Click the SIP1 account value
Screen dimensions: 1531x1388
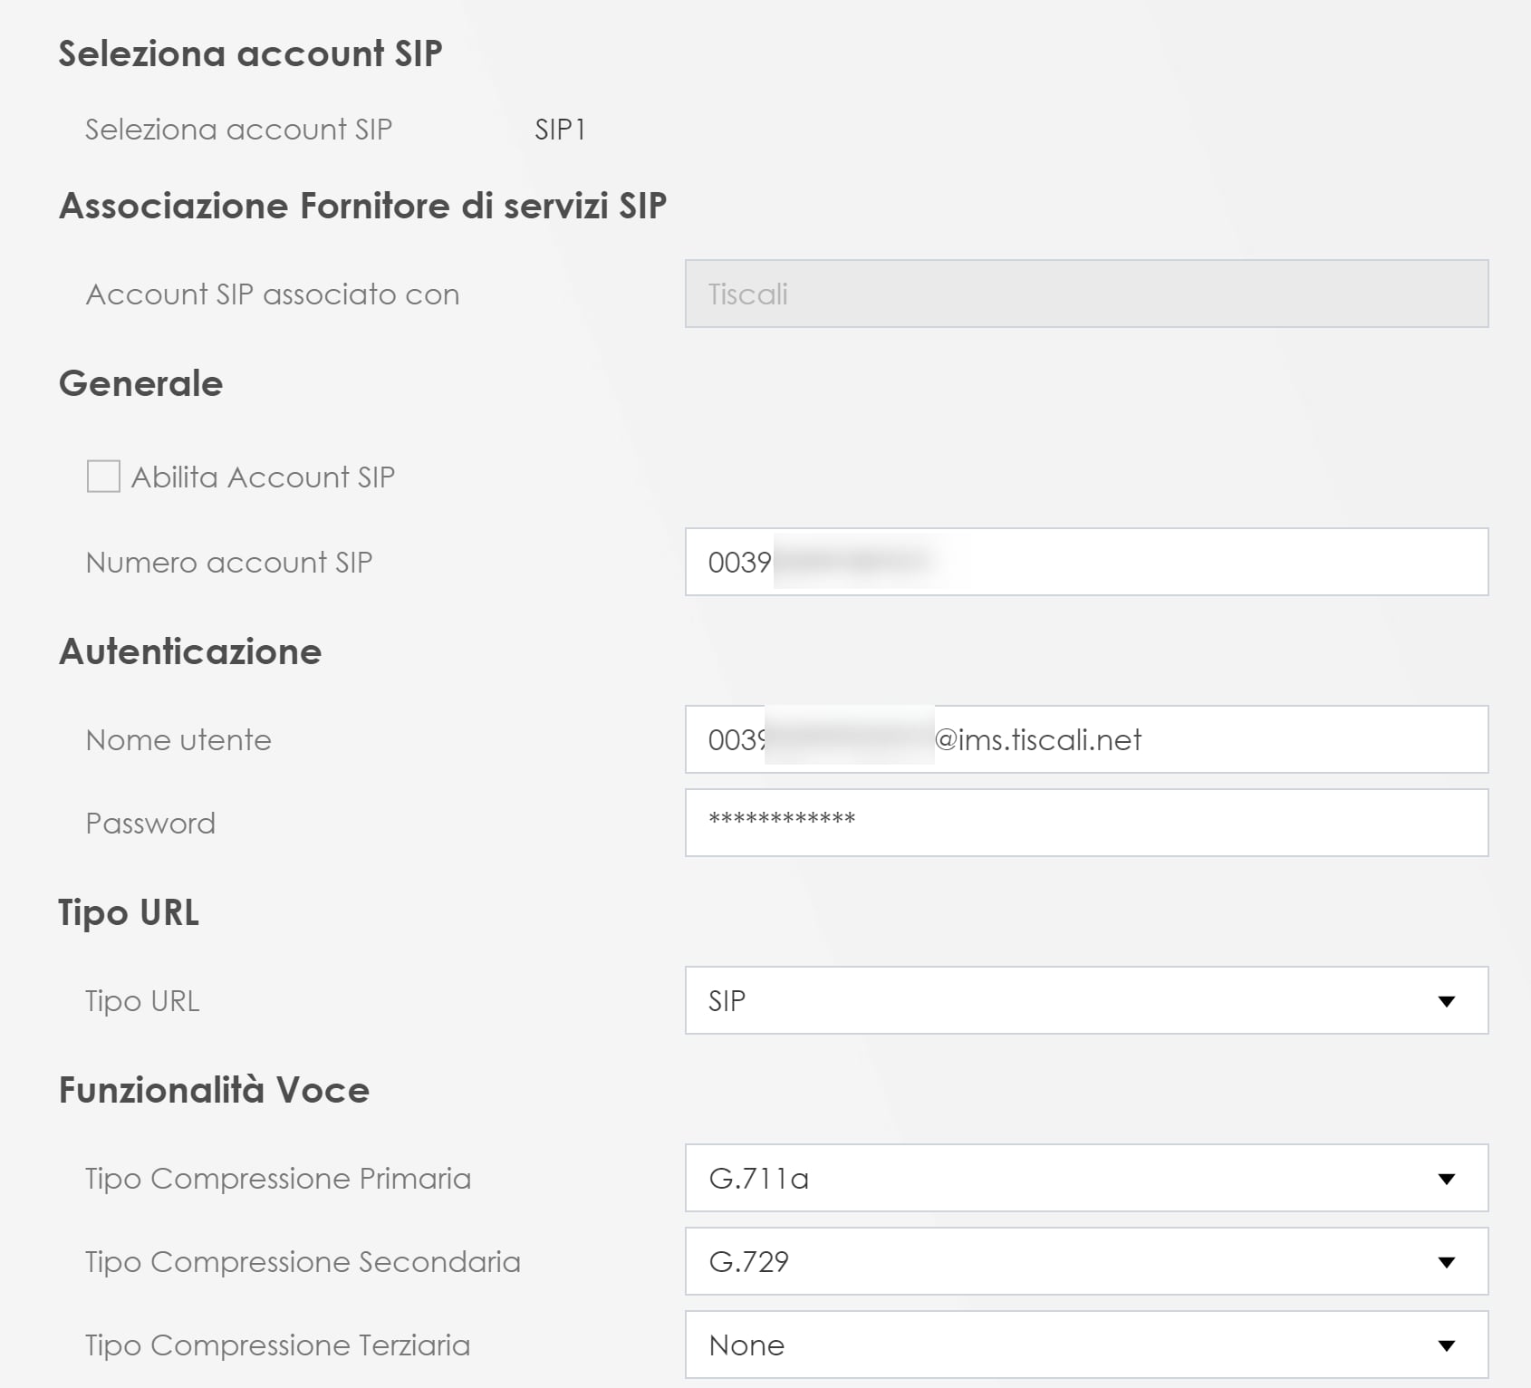pos(560,130)
